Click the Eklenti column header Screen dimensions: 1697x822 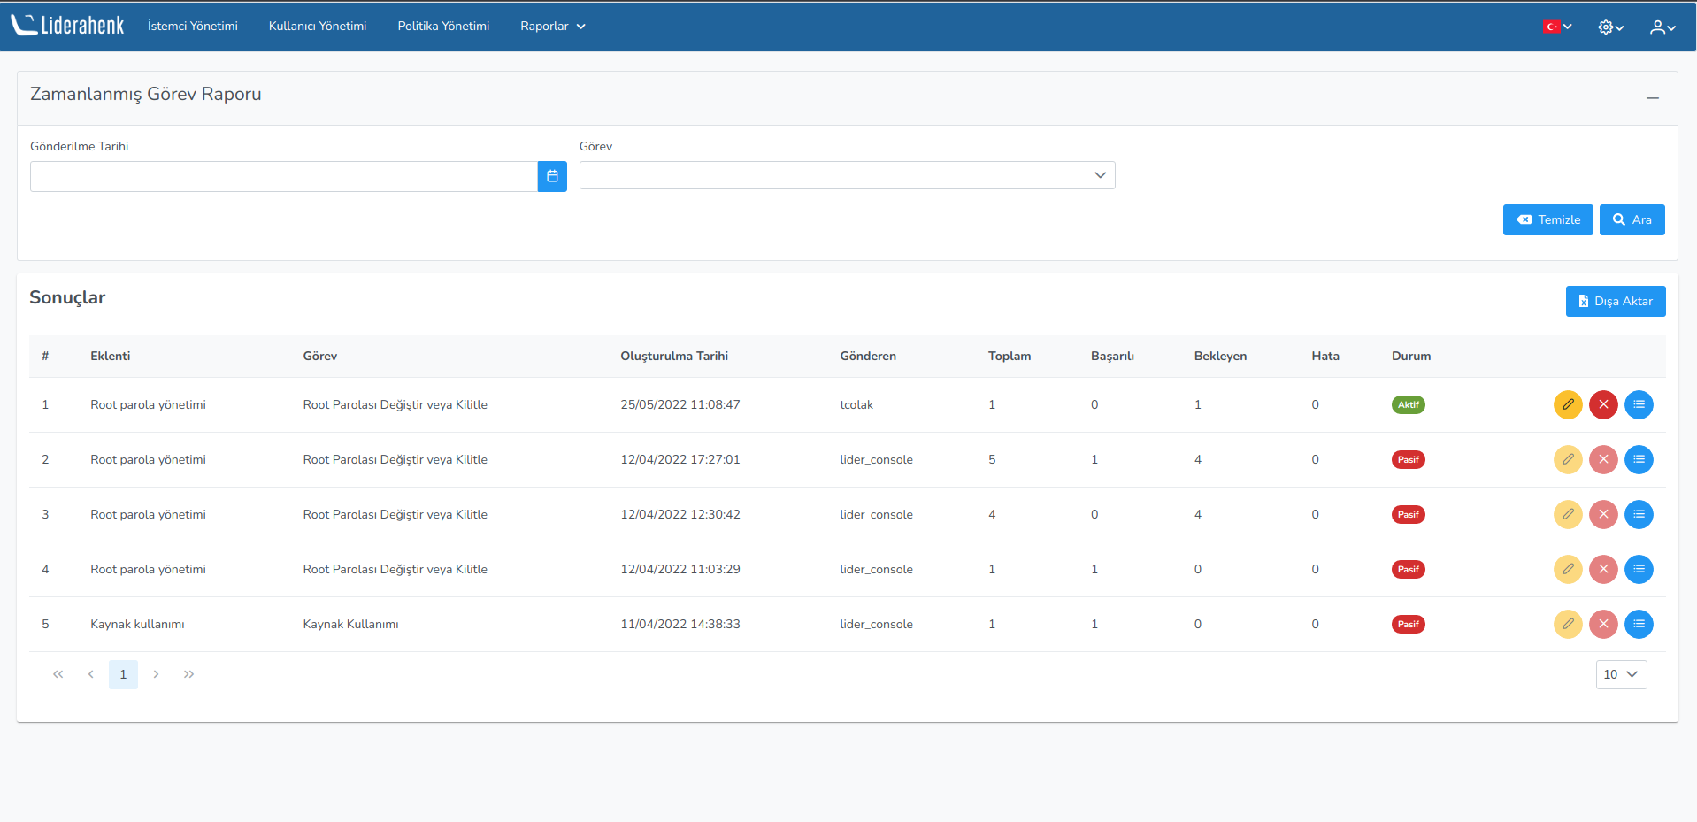[111, 356]
